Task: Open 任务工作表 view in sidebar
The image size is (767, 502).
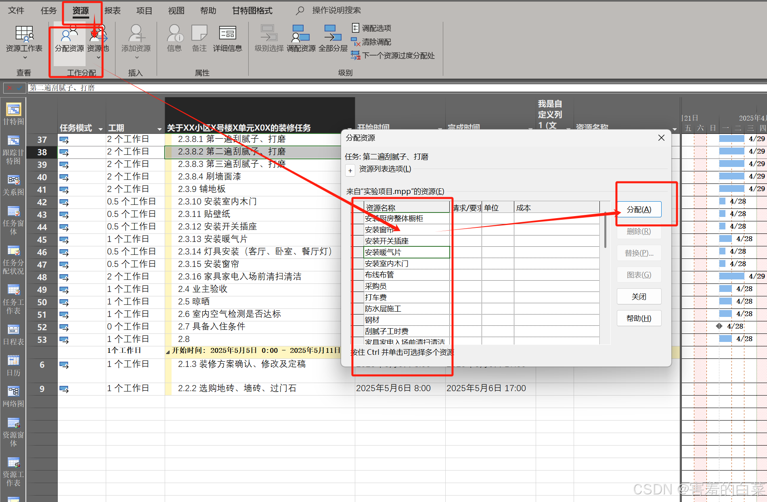Action: click(x=13, y=300)
